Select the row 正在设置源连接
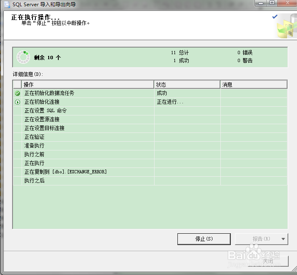The width and height of the screenshot is (297, 275). (x=150, y=120)
